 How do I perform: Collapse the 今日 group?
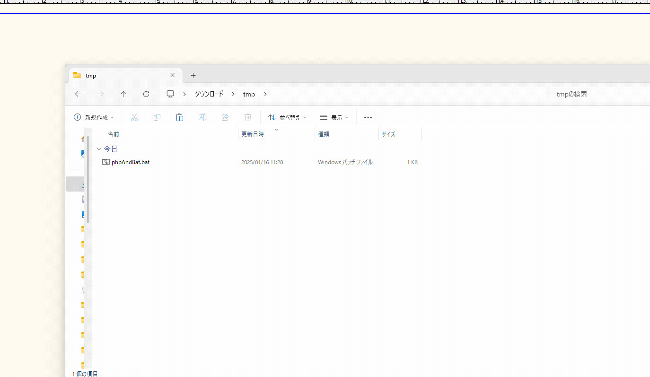point(99,149)
